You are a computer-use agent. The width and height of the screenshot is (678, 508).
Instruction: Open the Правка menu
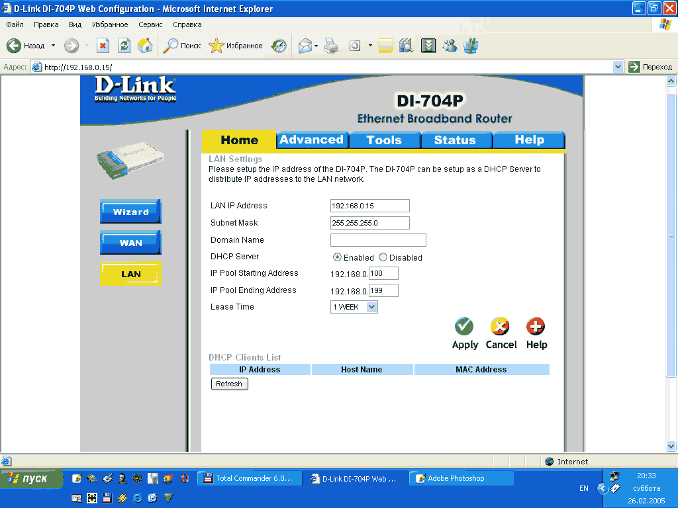pos(46,24)
